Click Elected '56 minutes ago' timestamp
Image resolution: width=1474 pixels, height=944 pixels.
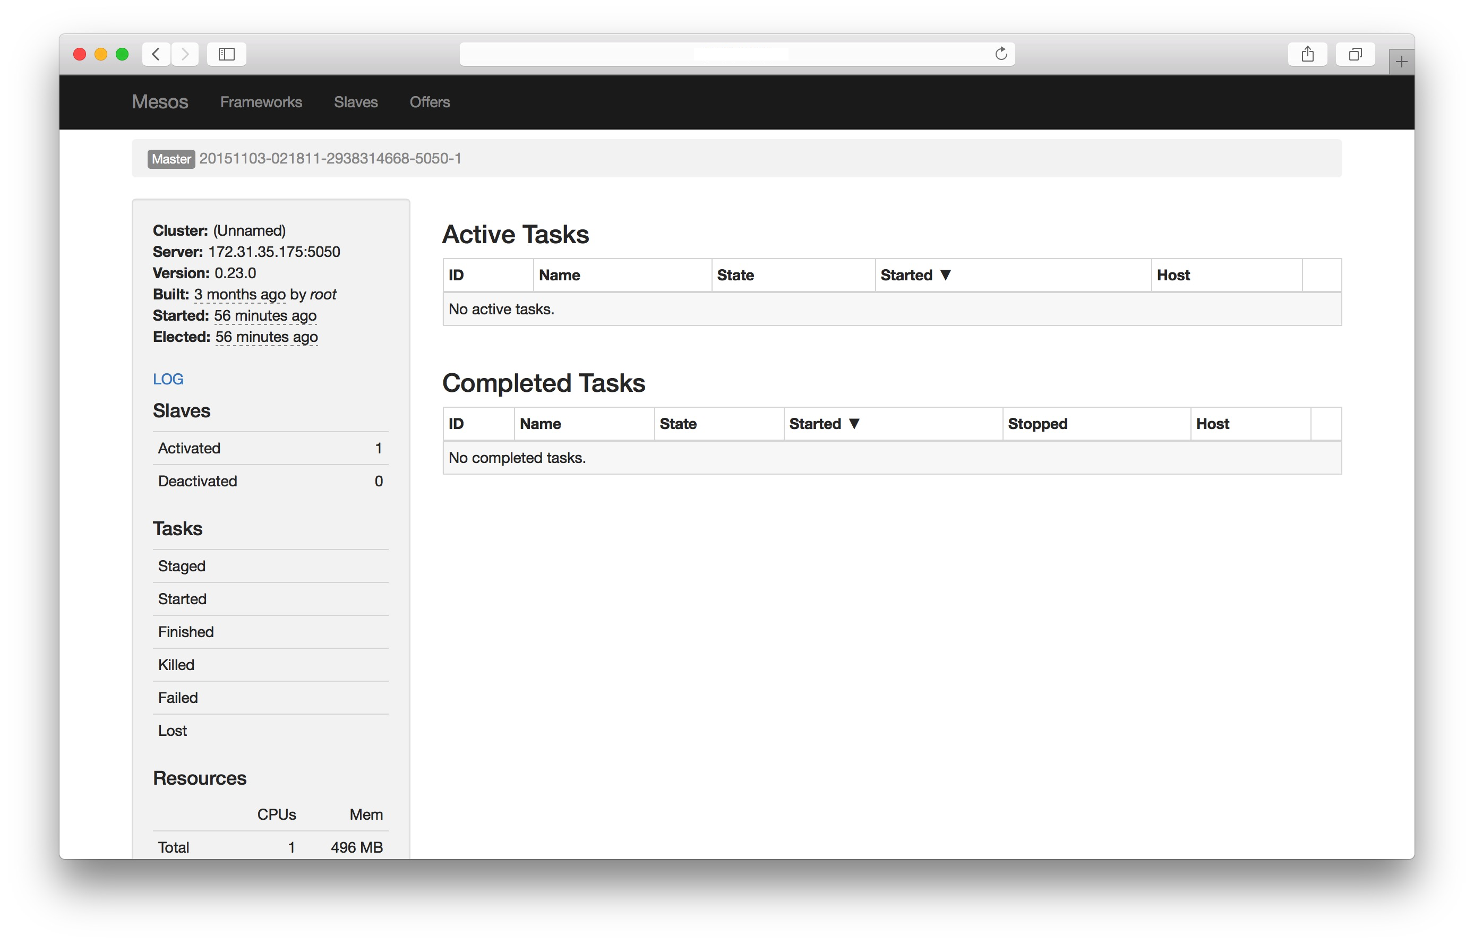[x=266, y=337]
